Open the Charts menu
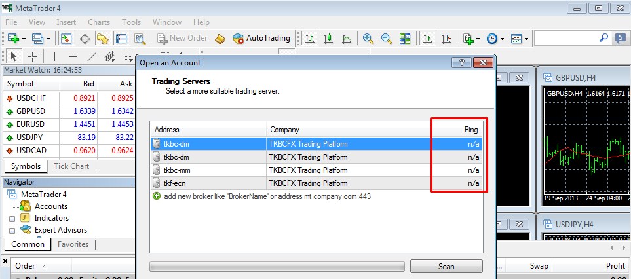 (99, 22)
